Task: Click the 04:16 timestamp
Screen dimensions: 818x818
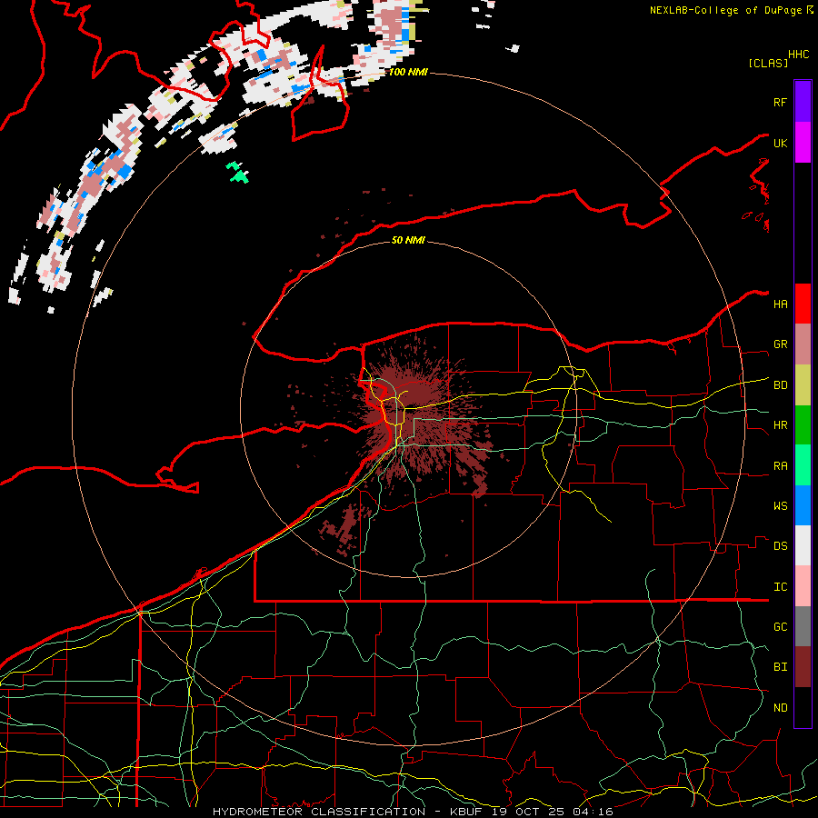Action: coord(594,812)
